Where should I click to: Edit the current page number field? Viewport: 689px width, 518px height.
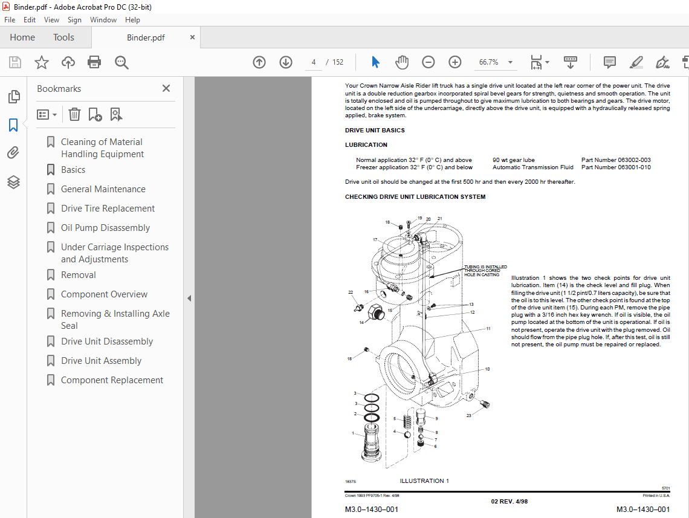[x=313, y=62]
